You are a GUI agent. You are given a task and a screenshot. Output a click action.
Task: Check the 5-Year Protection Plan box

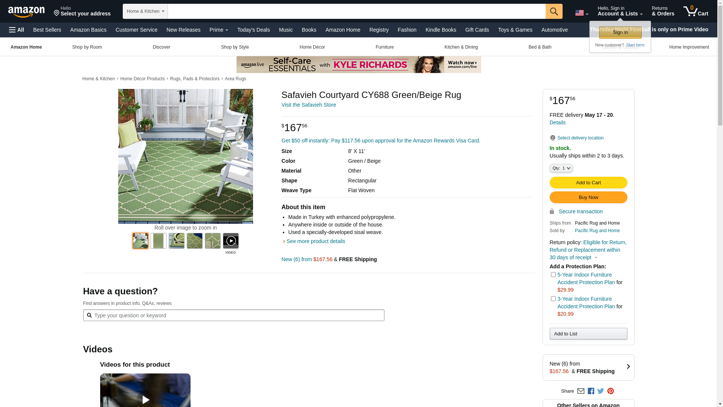[553, 275]
